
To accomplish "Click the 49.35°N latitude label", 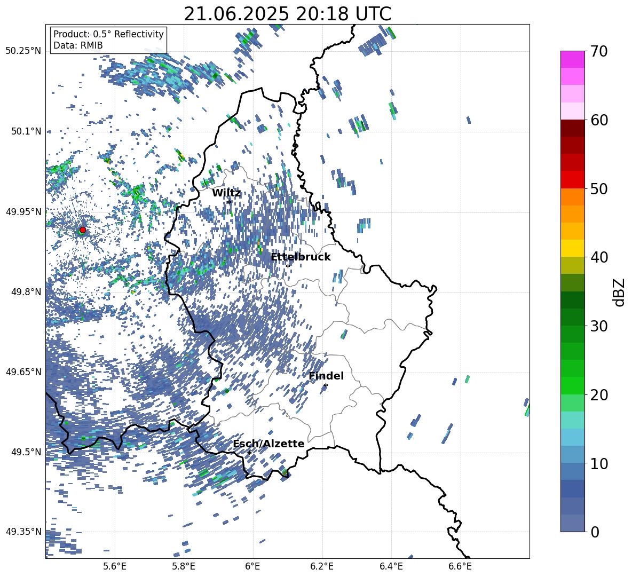I will click(23, 532).
